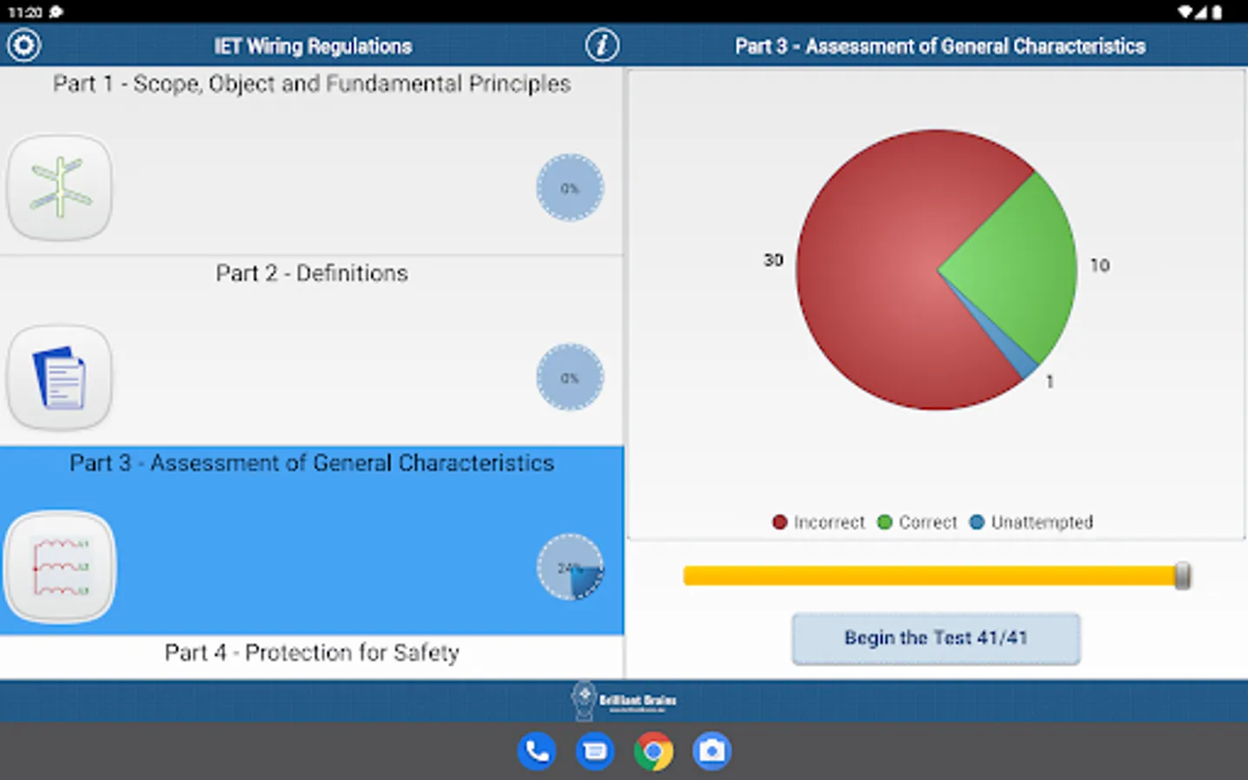Open the Camera app in dock

click(x=712, y=751)
